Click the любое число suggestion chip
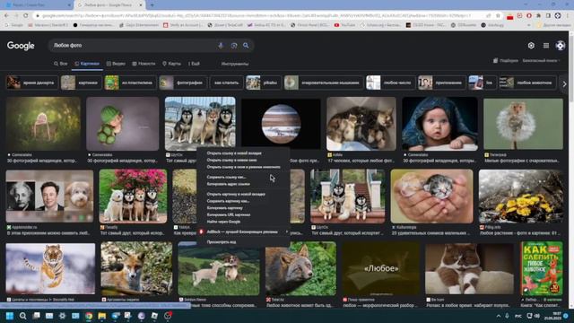This screenshot has height=323, width=574. 391,83
